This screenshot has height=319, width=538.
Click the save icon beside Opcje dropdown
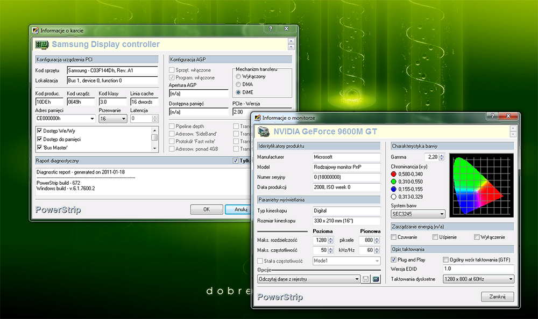(366, 279)
